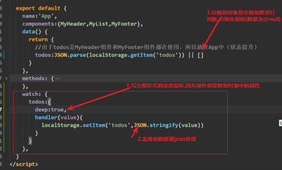The height and width of the screenshot is (170, 282).
Task: Click the empty array [] fallback
Action: point(201,55)
